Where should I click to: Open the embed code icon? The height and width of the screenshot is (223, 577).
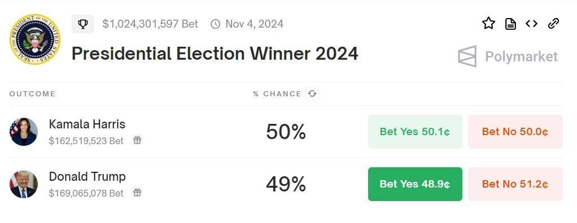[531, 24]
